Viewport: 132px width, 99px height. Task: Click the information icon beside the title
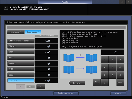coord(6,8)
